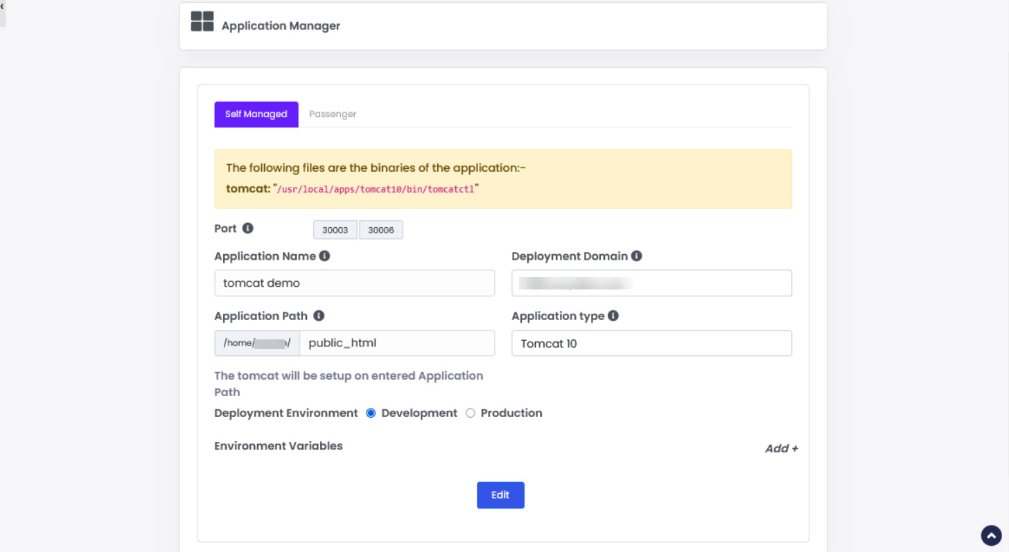Click the 'Deployment Environment' label
Image resolution: width=1009 pixels, height=552 pixels.
coord(286,413)
